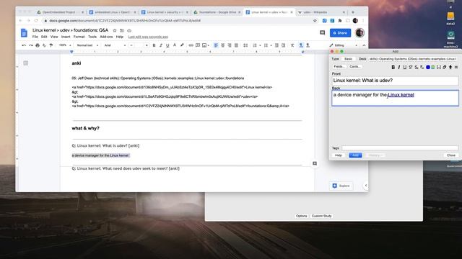
Task: Open the Insert menu in Google Docs
Action: [x=66, y=37]
